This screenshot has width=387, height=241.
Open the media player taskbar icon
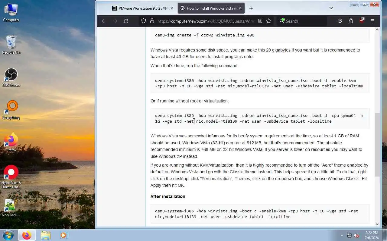click(64, 235)
